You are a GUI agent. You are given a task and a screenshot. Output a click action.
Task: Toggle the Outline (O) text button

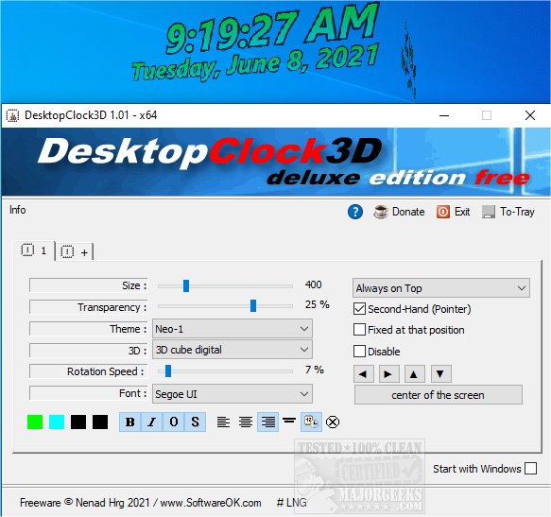click(x=174, y=422)
